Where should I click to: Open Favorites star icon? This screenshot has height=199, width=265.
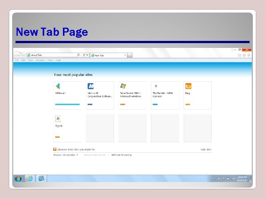point(244,55)
